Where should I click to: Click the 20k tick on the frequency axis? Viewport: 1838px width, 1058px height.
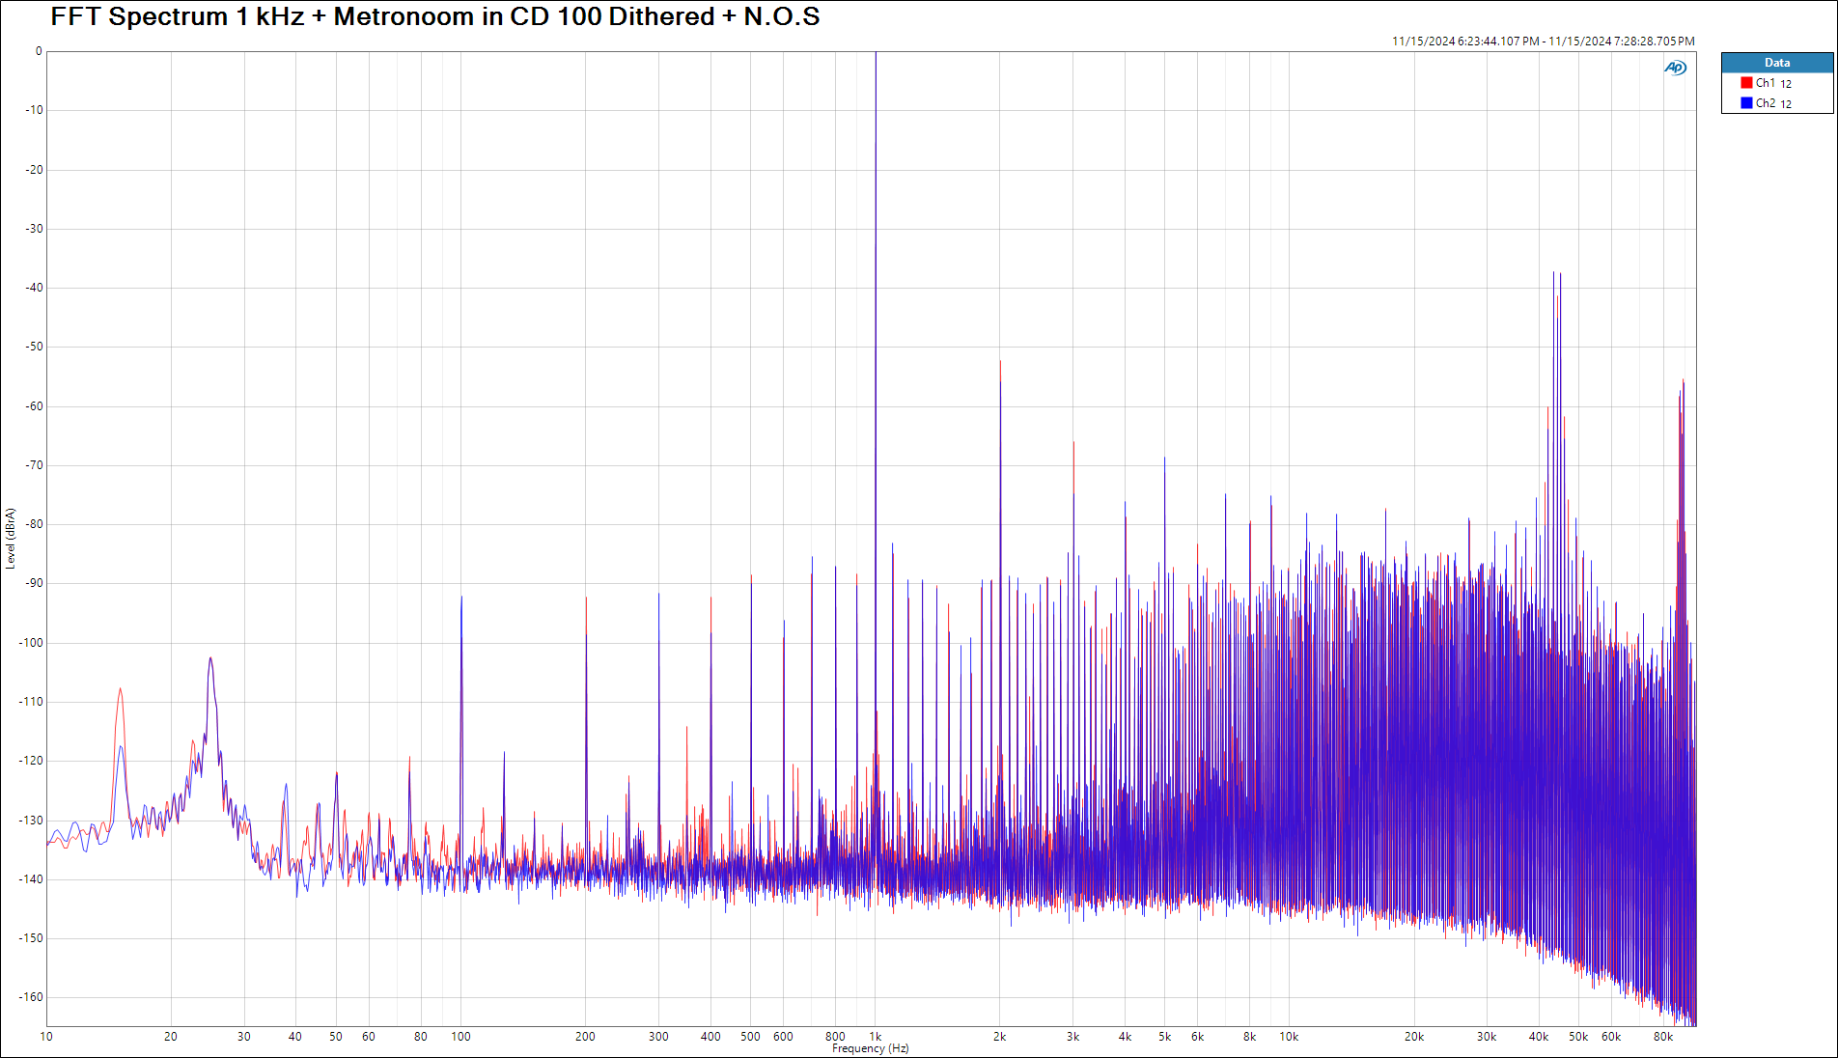coord(1413,1037)
